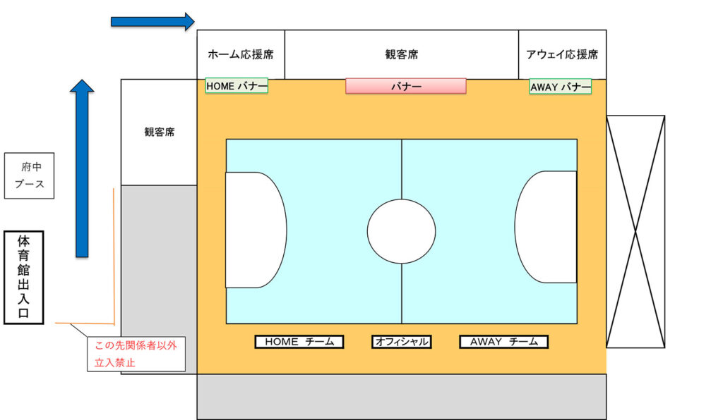
Task: Click the green AWAY バナー label
Action: [561, 87]
